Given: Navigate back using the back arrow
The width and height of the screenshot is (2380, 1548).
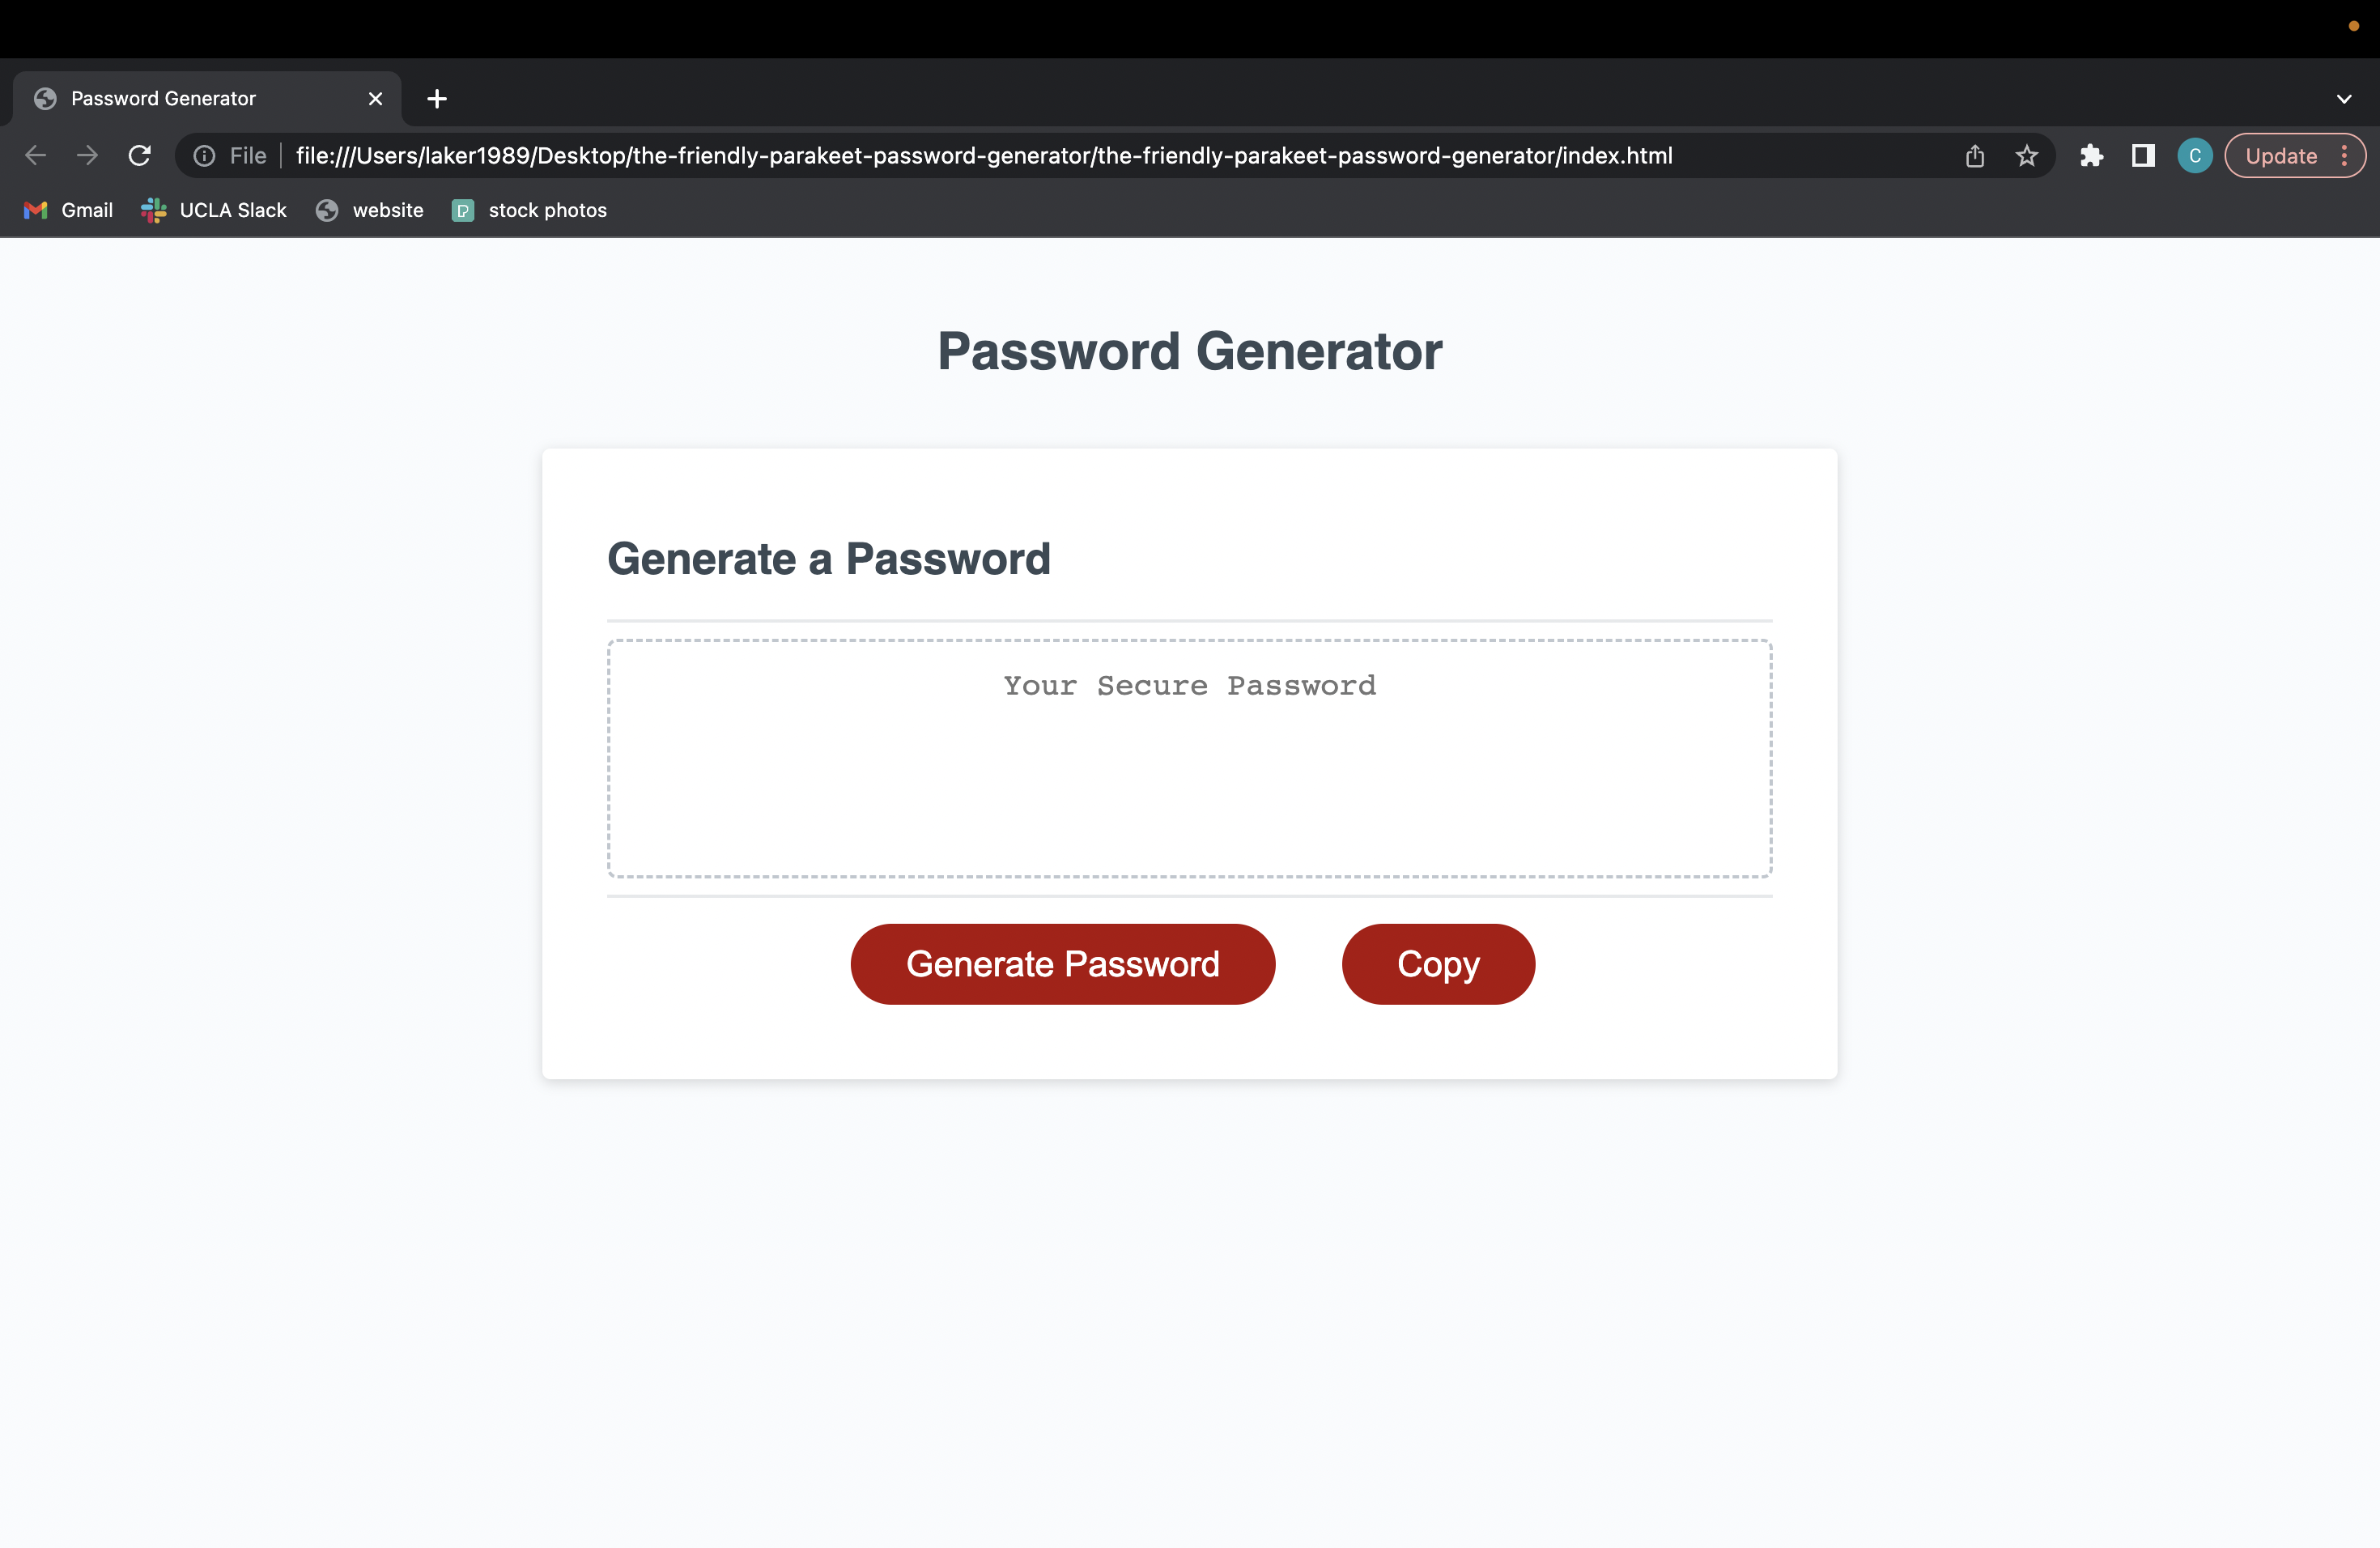Looking at the screenshot, I should [35, 155].
